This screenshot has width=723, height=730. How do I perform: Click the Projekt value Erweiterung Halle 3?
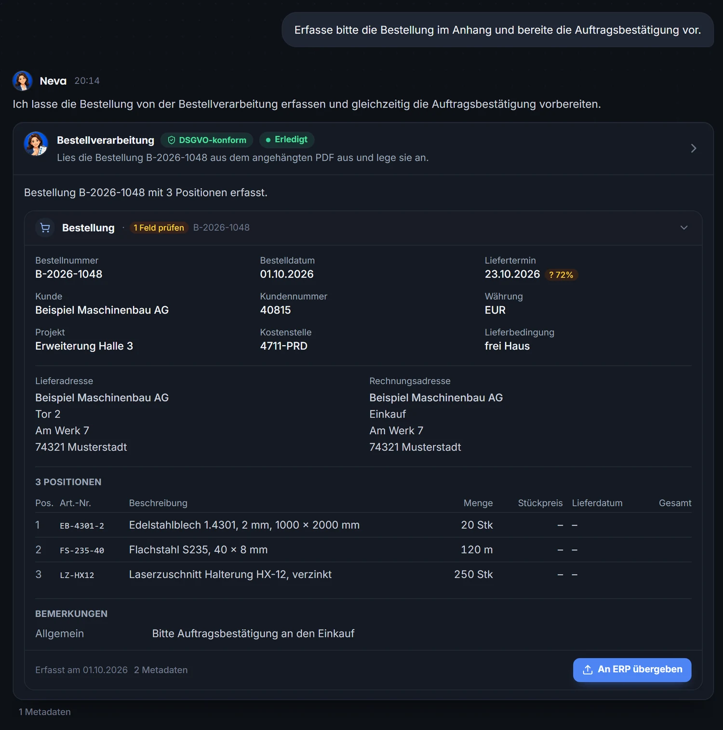coord(84,346)
